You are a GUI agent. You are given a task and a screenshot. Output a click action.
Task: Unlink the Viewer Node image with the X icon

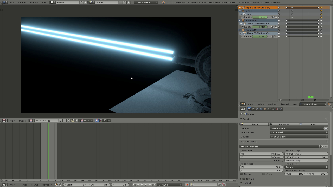click(x=76, y=121)
